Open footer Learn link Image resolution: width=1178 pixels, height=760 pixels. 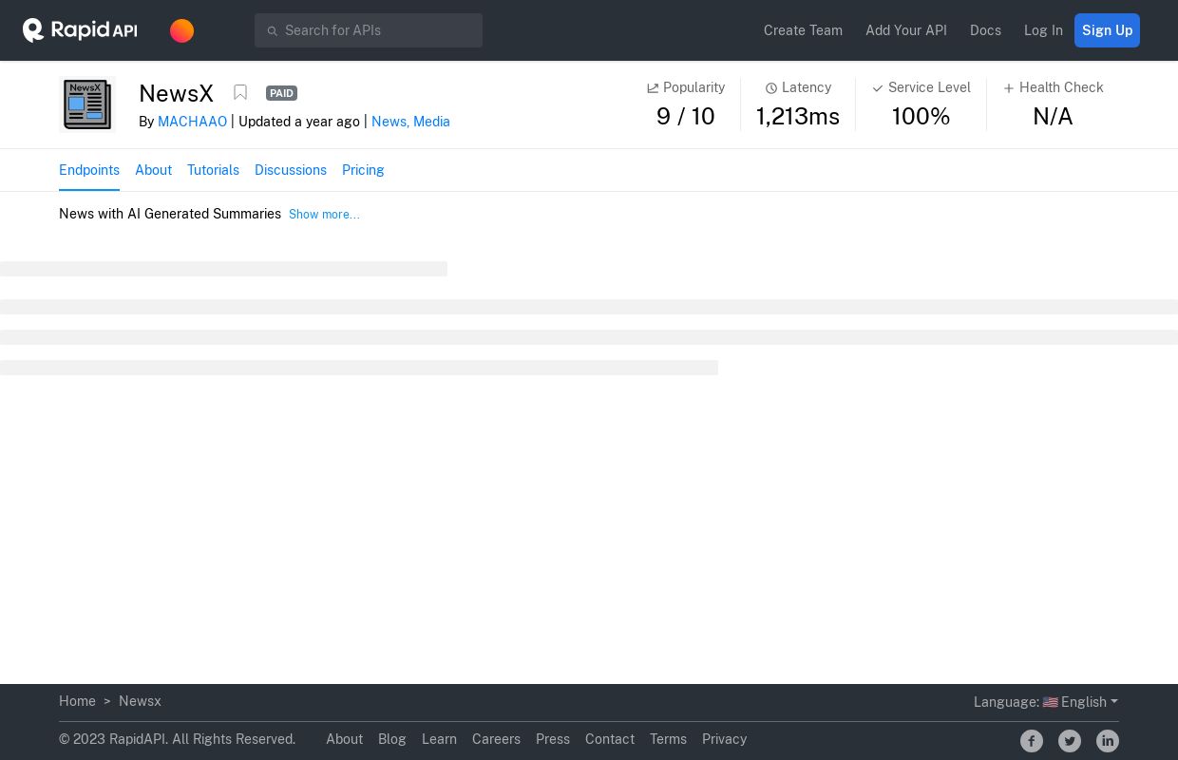(439, 739)
